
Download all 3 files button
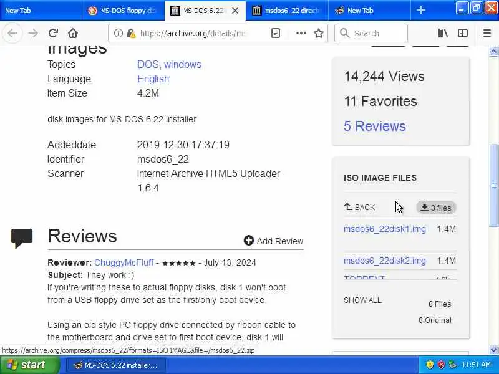point(436,208)
